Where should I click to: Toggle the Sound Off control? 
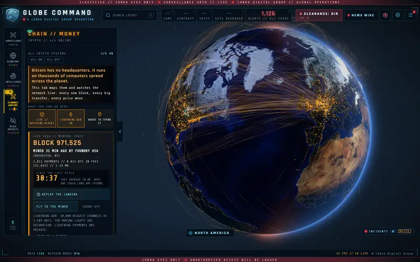click(x=91, y=206)
